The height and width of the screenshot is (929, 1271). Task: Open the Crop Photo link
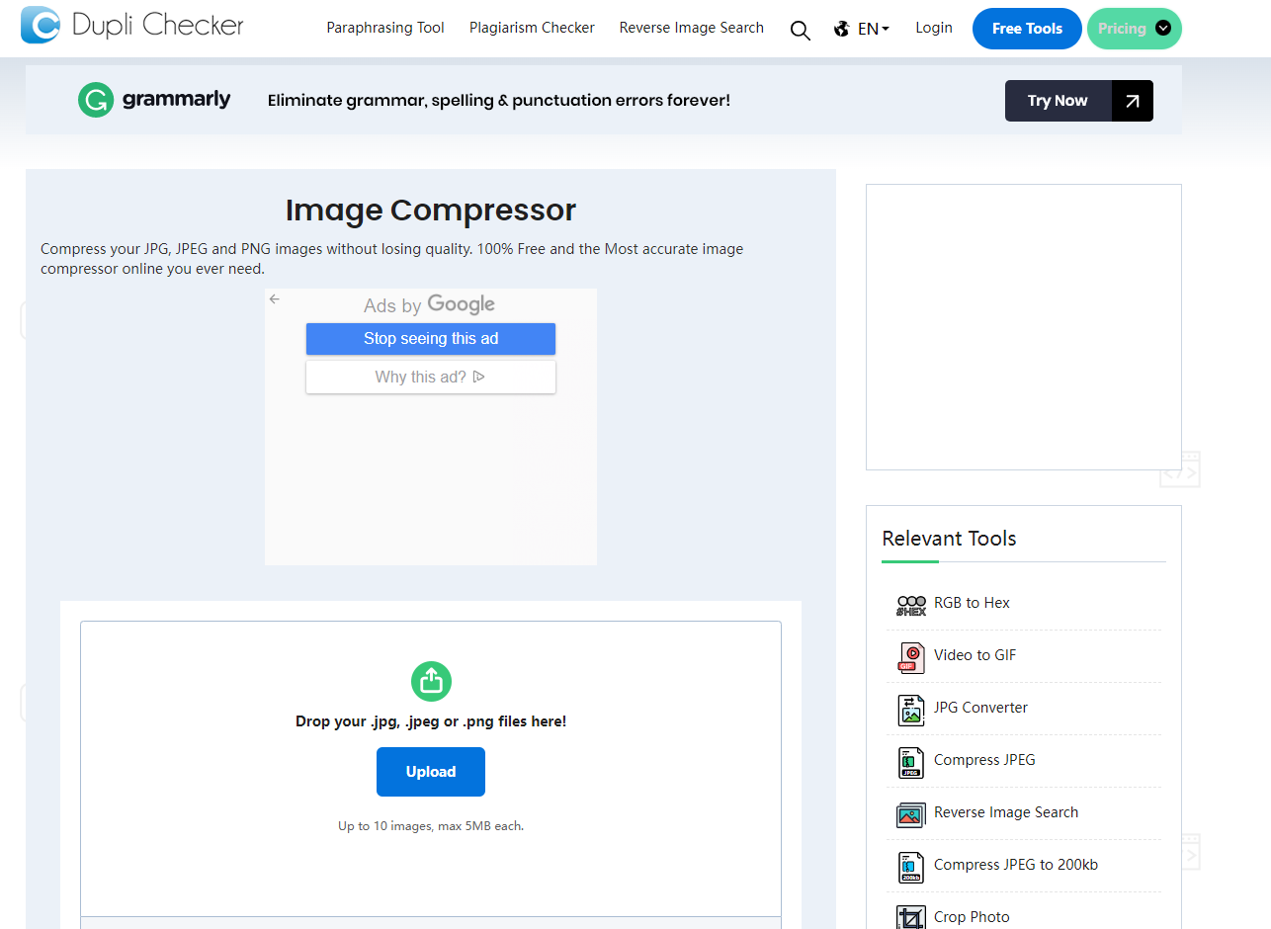[972, 917]
